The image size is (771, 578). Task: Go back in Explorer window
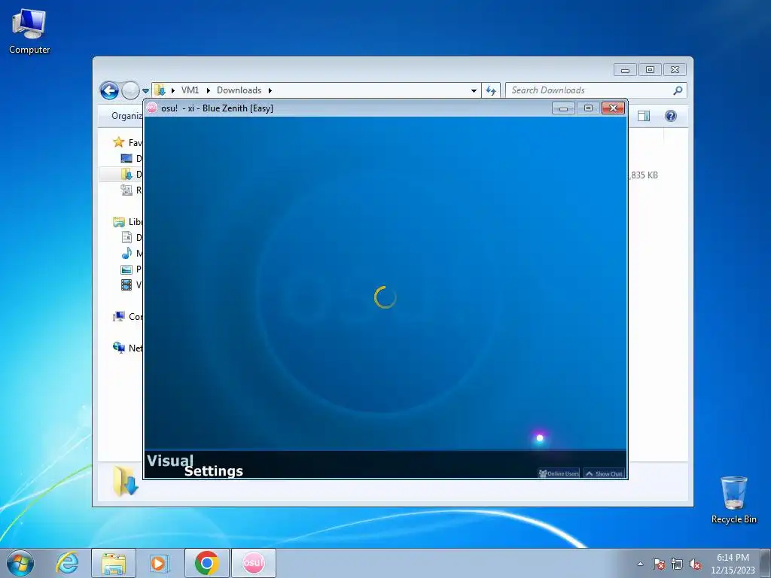(109, 90)
